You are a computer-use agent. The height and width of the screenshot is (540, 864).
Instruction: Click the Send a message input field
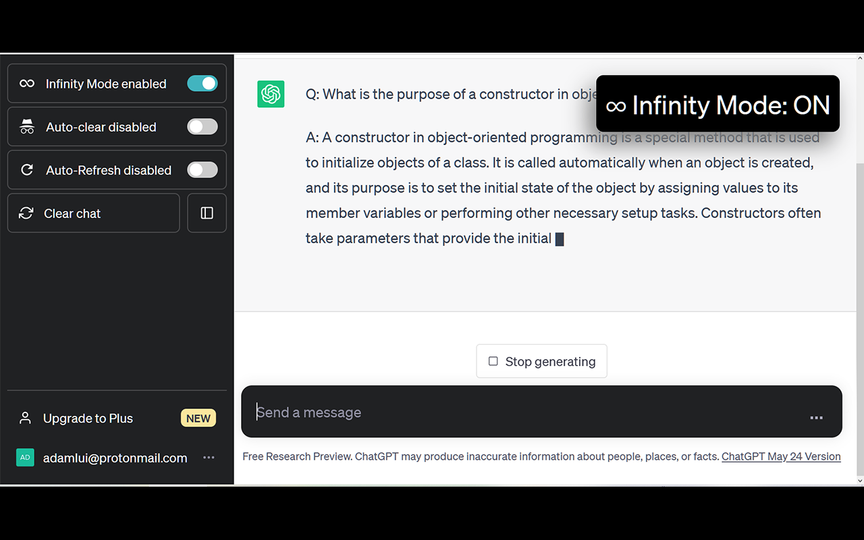[x=526, y=412]
